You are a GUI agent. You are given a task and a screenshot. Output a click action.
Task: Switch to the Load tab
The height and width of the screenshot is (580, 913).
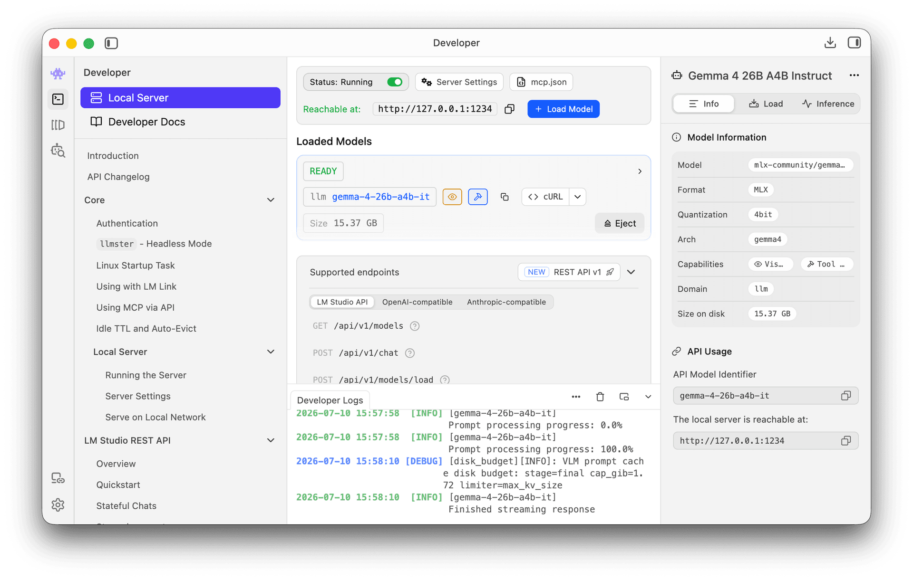tap(766, 104)
